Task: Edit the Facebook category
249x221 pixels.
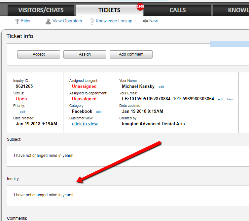Action: (x=99, y=112)
